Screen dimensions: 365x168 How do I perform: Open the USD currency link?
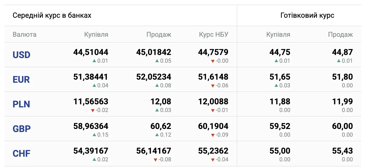[22, 55]
